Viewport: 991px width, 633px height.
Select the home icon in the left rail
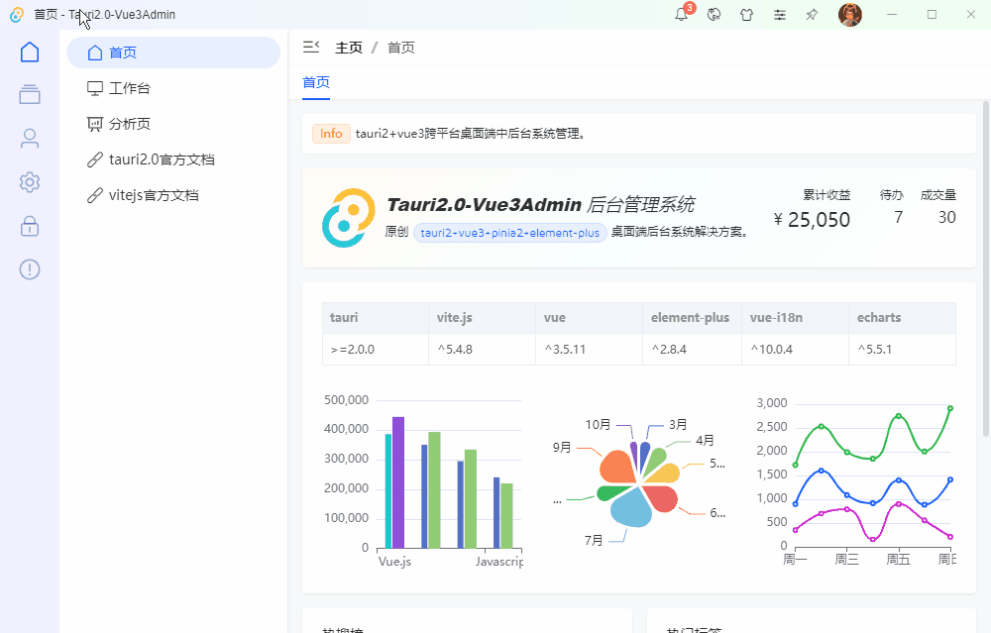30,52
